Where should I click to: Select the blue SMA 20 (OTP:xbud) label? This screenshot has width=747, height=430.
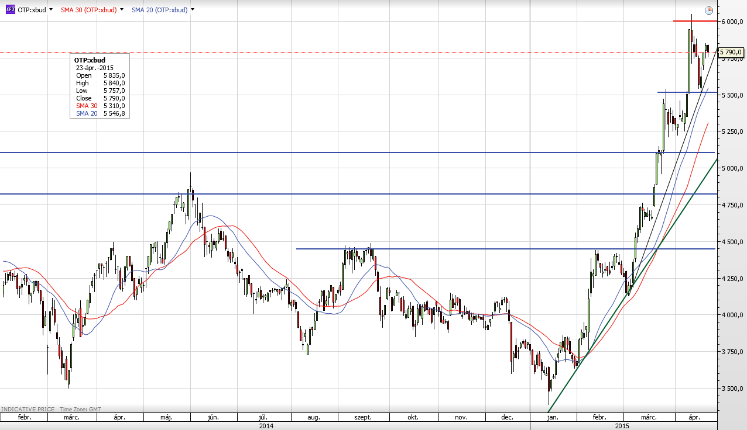159,10
